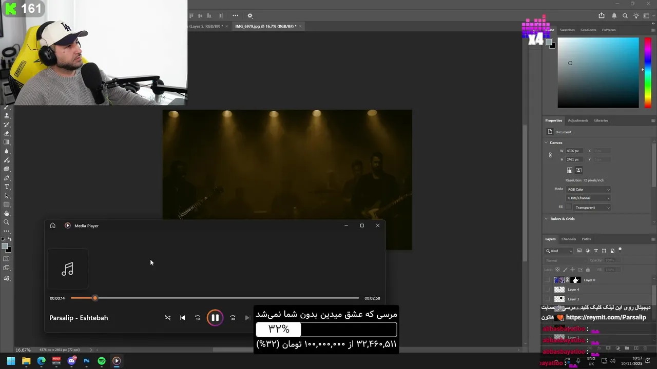Open the 8 Bits/Channel dropdown
The height and width of the screenshot is (369, 657).
(588, 198)
